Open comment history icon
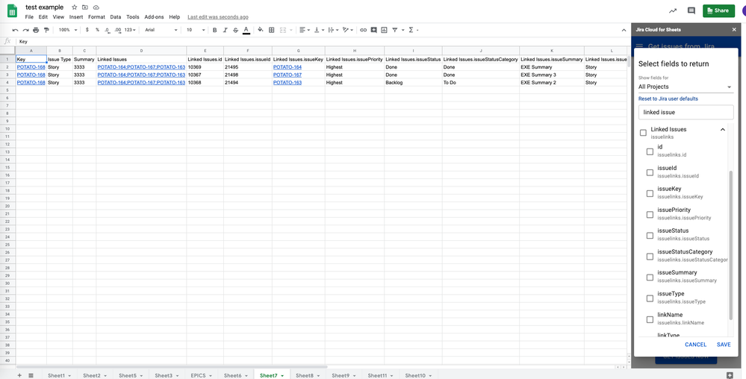This screenshot has height=379, width=746. pyautogui.click(x=691, y=10)
